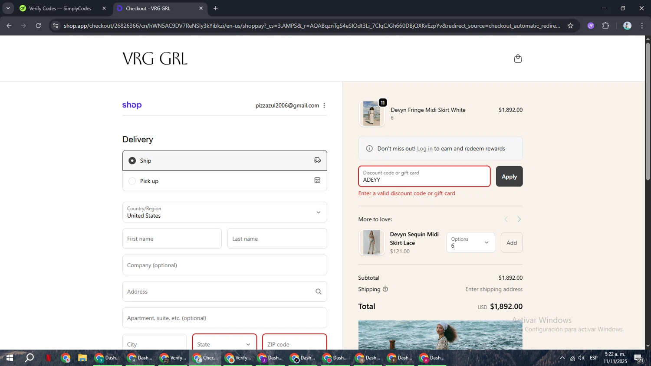The width and height of the screenshot is (651, 366).
Task: Click the Company (optional) field
Action: pyautogui.click(x=224, y=265)
